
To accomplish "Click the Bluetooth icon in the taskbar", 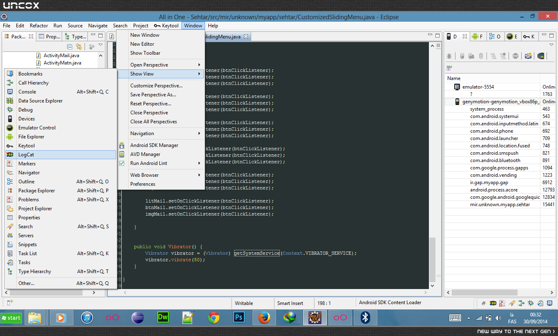I will (x=365, y=318).
